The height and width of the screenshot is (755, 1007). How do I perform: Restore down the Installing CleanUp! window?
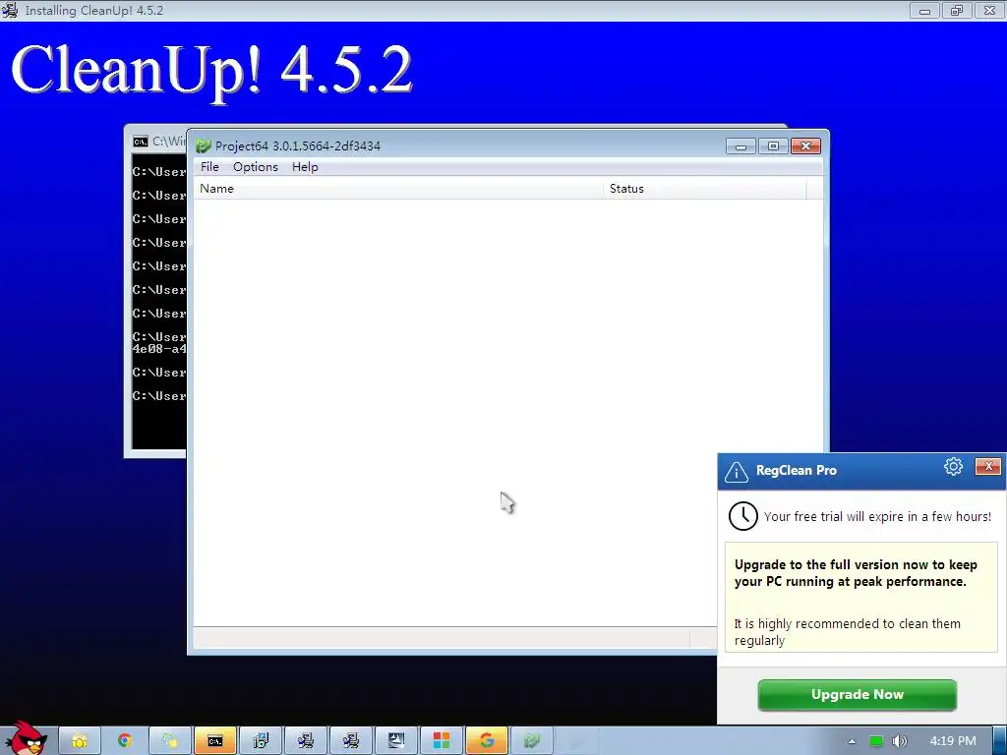click(957, 10)
